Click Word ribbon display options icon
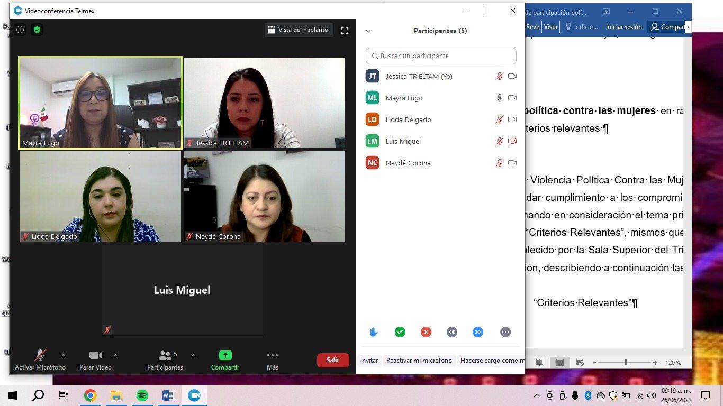 606,11
